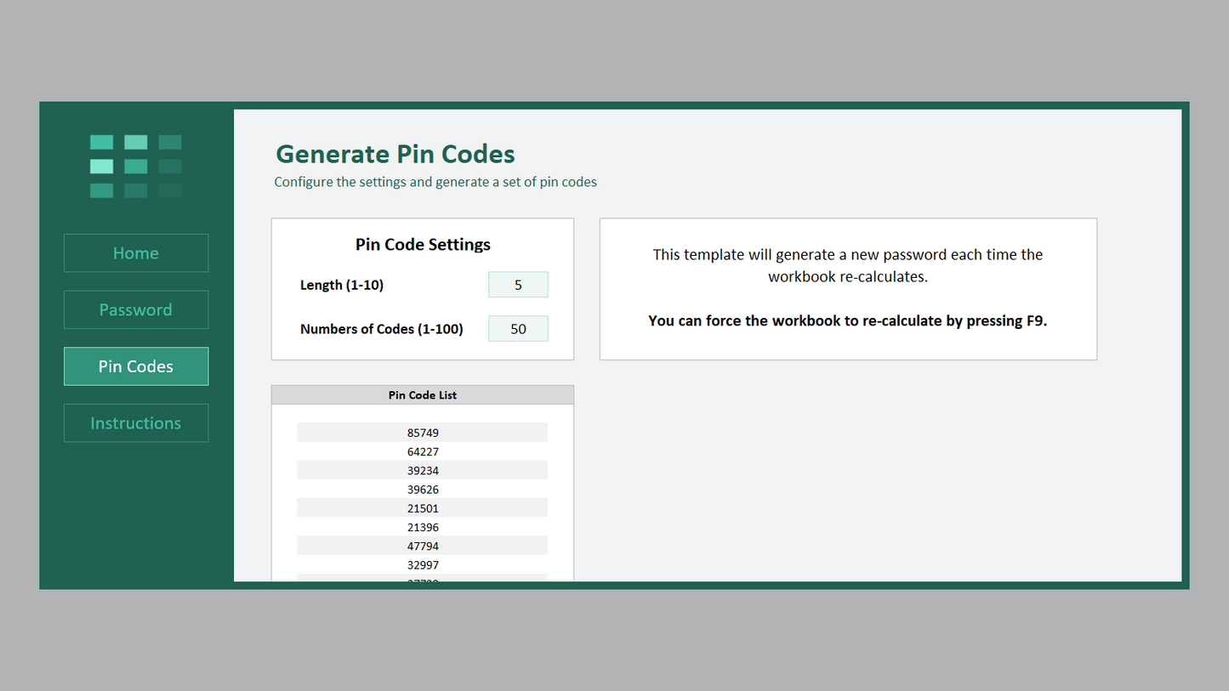Image resolution: width=1229 pixels, height=691 pixels.
Task: Select pin code 85749 in the list
Action: tap(423, 433)
